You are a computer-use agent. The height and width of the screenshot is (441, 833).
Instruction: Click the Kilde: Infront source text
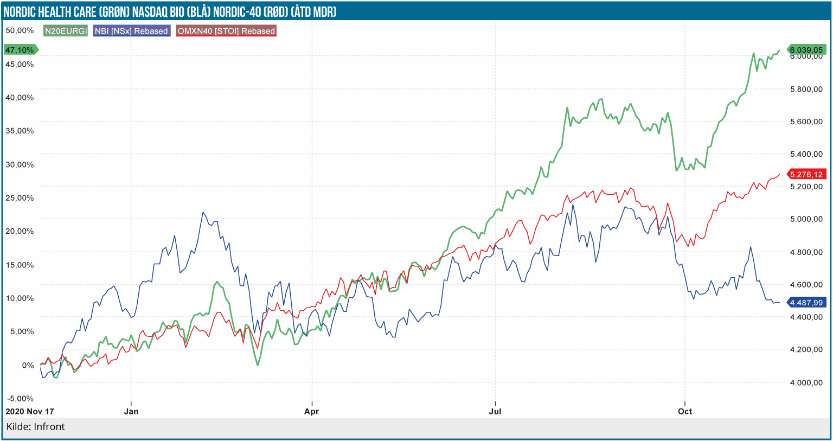point(36,427)
